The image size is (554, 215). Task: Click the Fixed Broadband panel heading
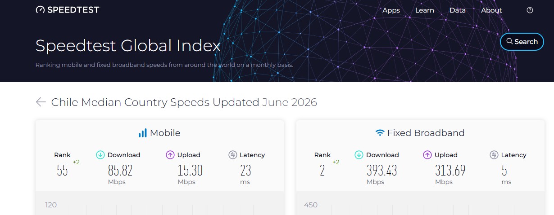coord(426,133)
